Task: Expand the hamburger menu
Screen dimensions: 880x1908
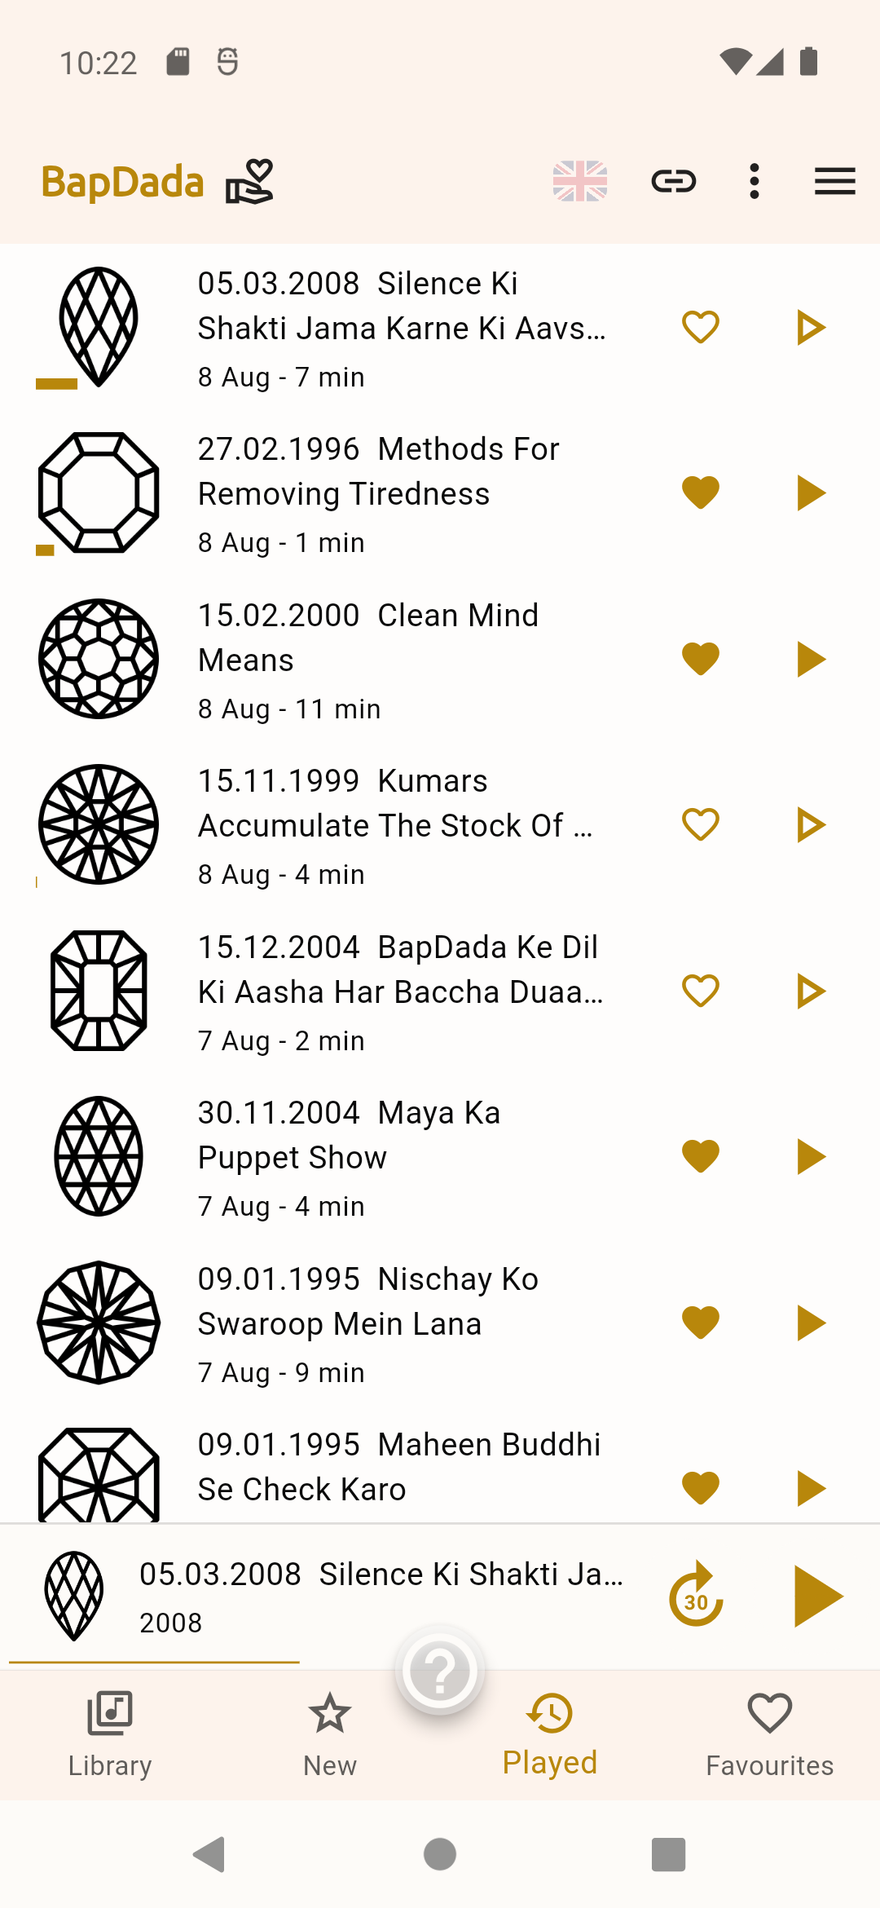Action: pos(834,181)
